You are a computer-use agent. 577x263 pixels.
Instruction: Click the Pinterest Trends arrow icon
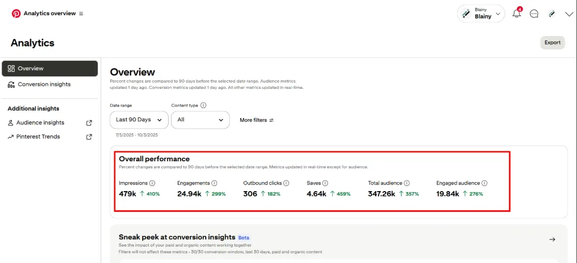pyautogui.click(x=10, y=137)
